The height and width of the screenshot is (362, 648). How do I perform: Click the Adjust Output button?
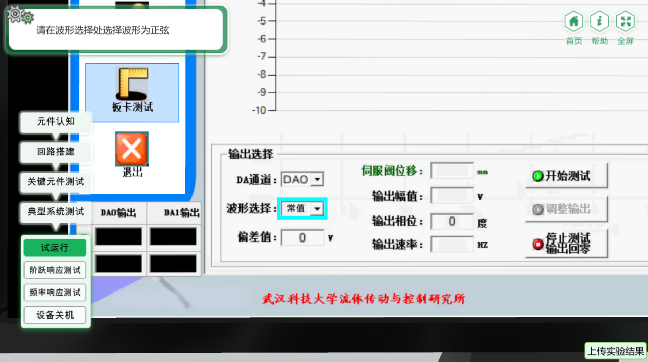[x=566, y=209]
